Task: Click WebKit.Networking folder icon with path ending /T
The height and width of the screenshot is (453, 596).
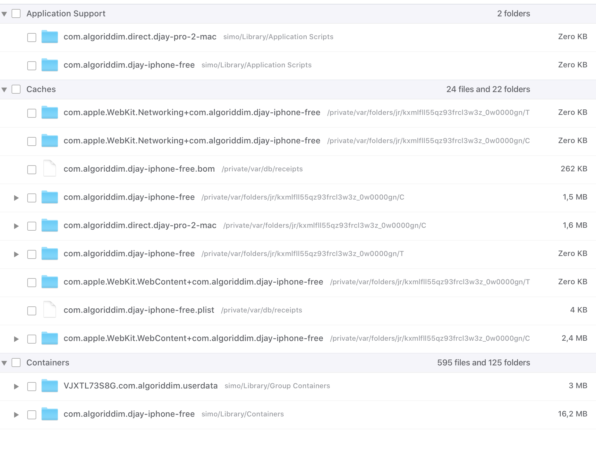Action: tap(50, 113)
